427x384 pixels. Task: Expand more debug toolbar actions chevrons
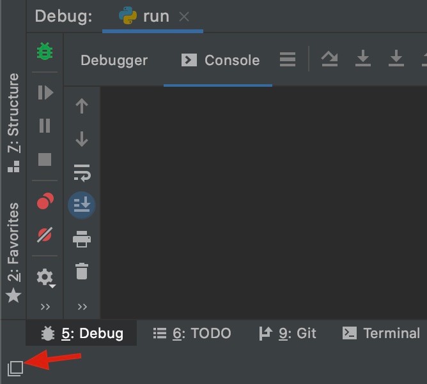(45, 307)
